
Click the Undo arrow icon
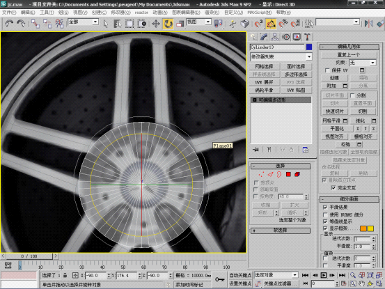point(9,24)
